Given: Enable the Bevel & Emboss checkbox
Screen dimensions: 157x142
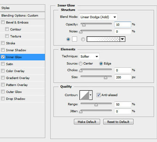Looking at the screenshot, I should tap(3, 22).
